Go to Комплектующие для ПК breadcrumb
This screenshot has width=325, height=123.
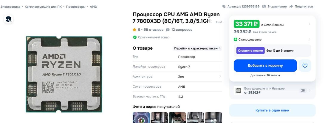(x=43, y=7)
